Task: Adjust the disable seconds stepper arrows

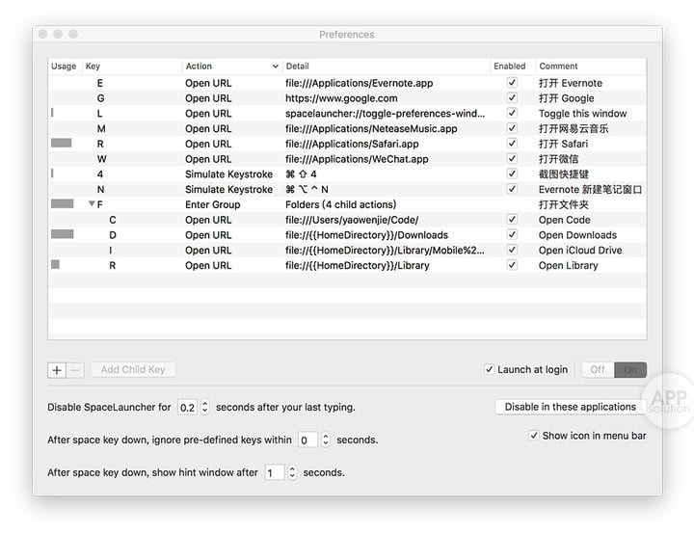Action: [x=203, y=408]
